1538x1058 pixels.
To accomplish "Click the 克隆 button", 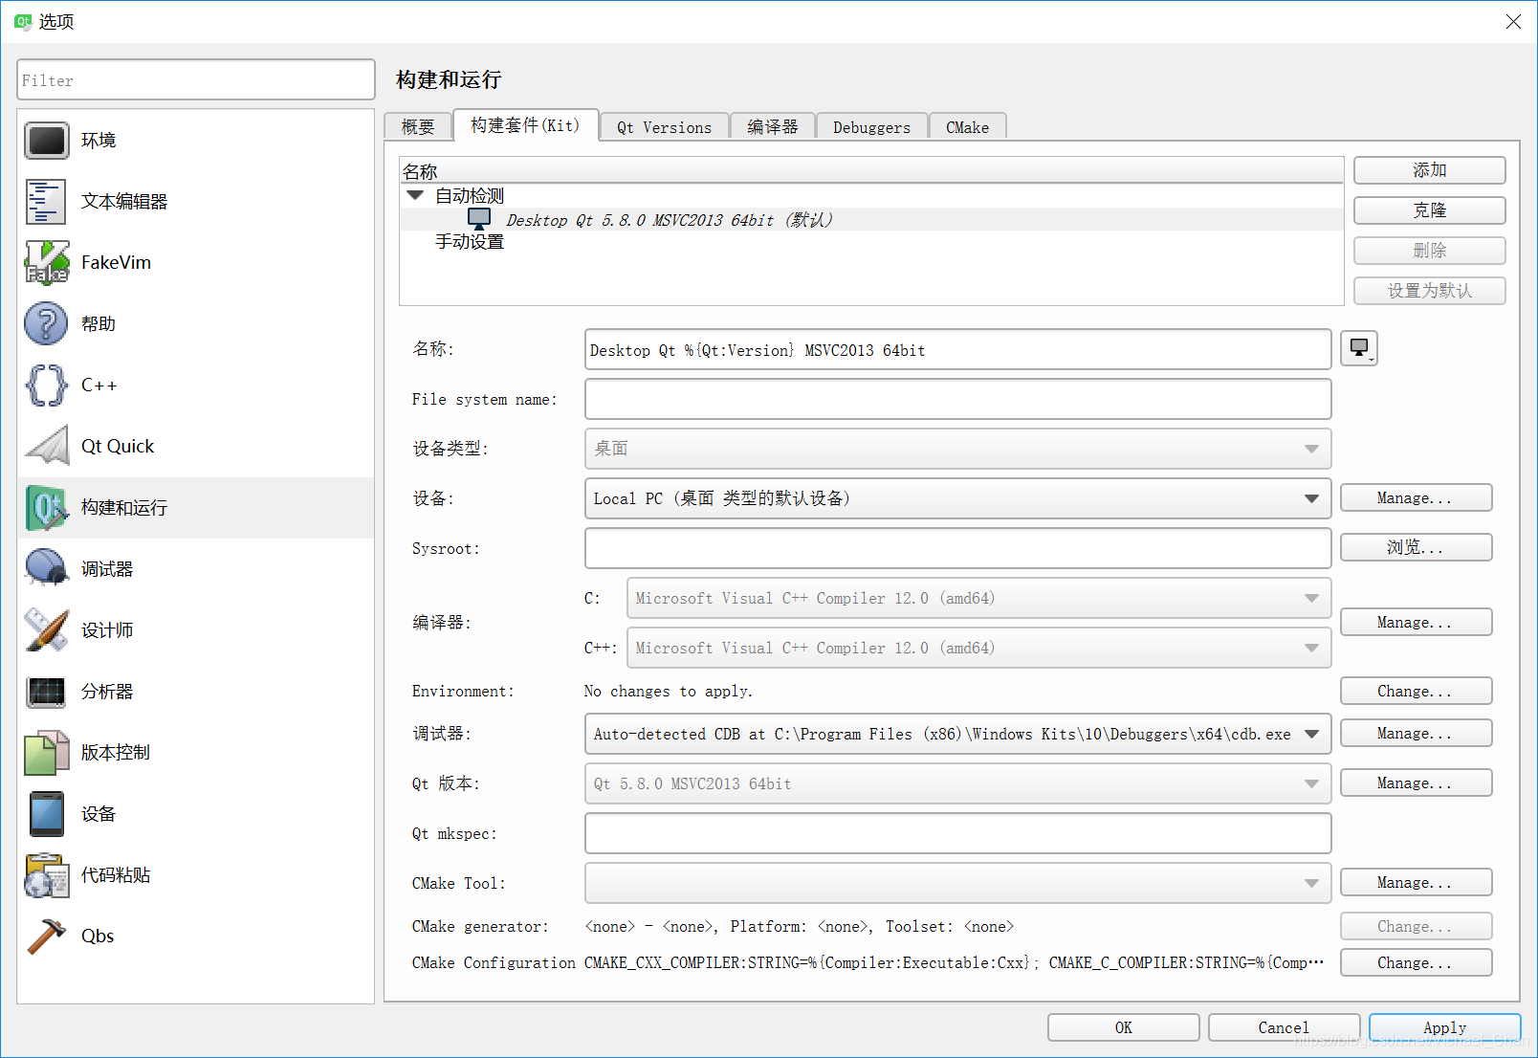I will (1429, 210).
